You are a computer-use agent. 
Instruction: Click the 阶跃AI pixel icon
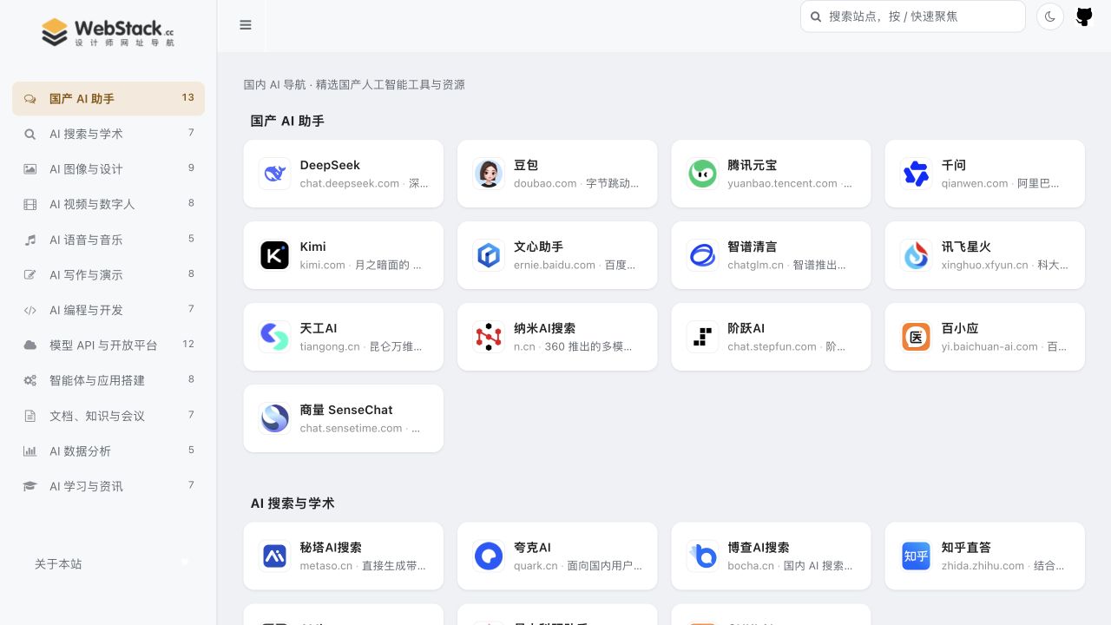click(702, 337)
